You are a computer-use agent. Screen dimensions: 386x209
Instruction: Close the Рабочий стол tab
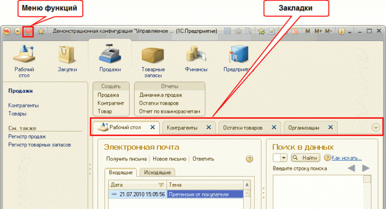tap(152, 127)
